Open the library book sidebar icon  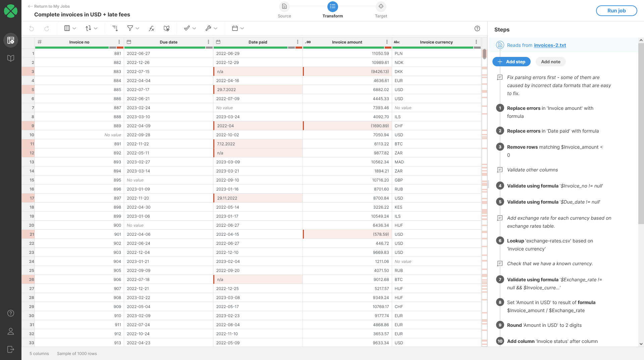[11, 58]
